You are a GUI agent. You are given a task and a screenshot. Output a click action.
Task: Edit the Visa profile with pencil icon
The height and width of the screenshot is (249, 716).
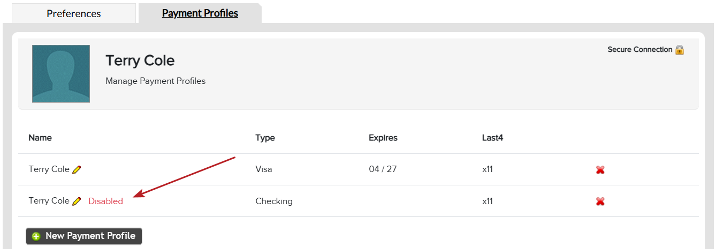77,170
